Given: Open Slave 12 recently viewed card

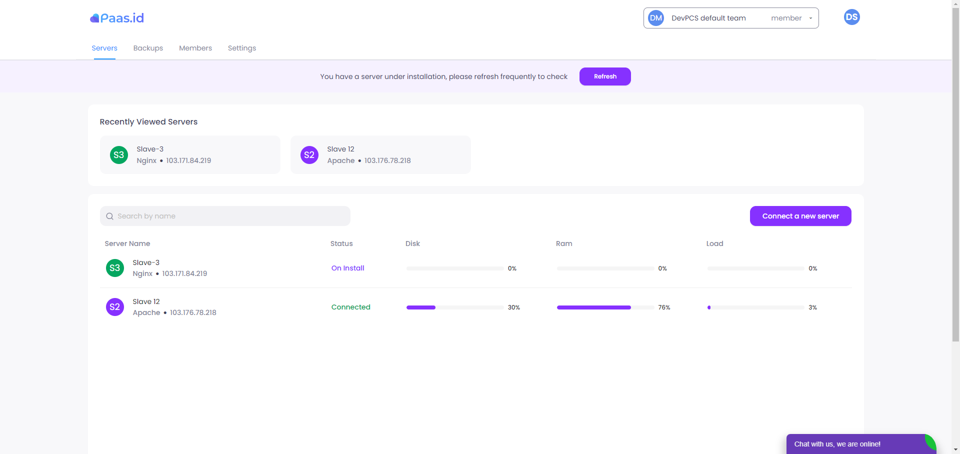Looking at the screenshot, I should pos(380,155).
